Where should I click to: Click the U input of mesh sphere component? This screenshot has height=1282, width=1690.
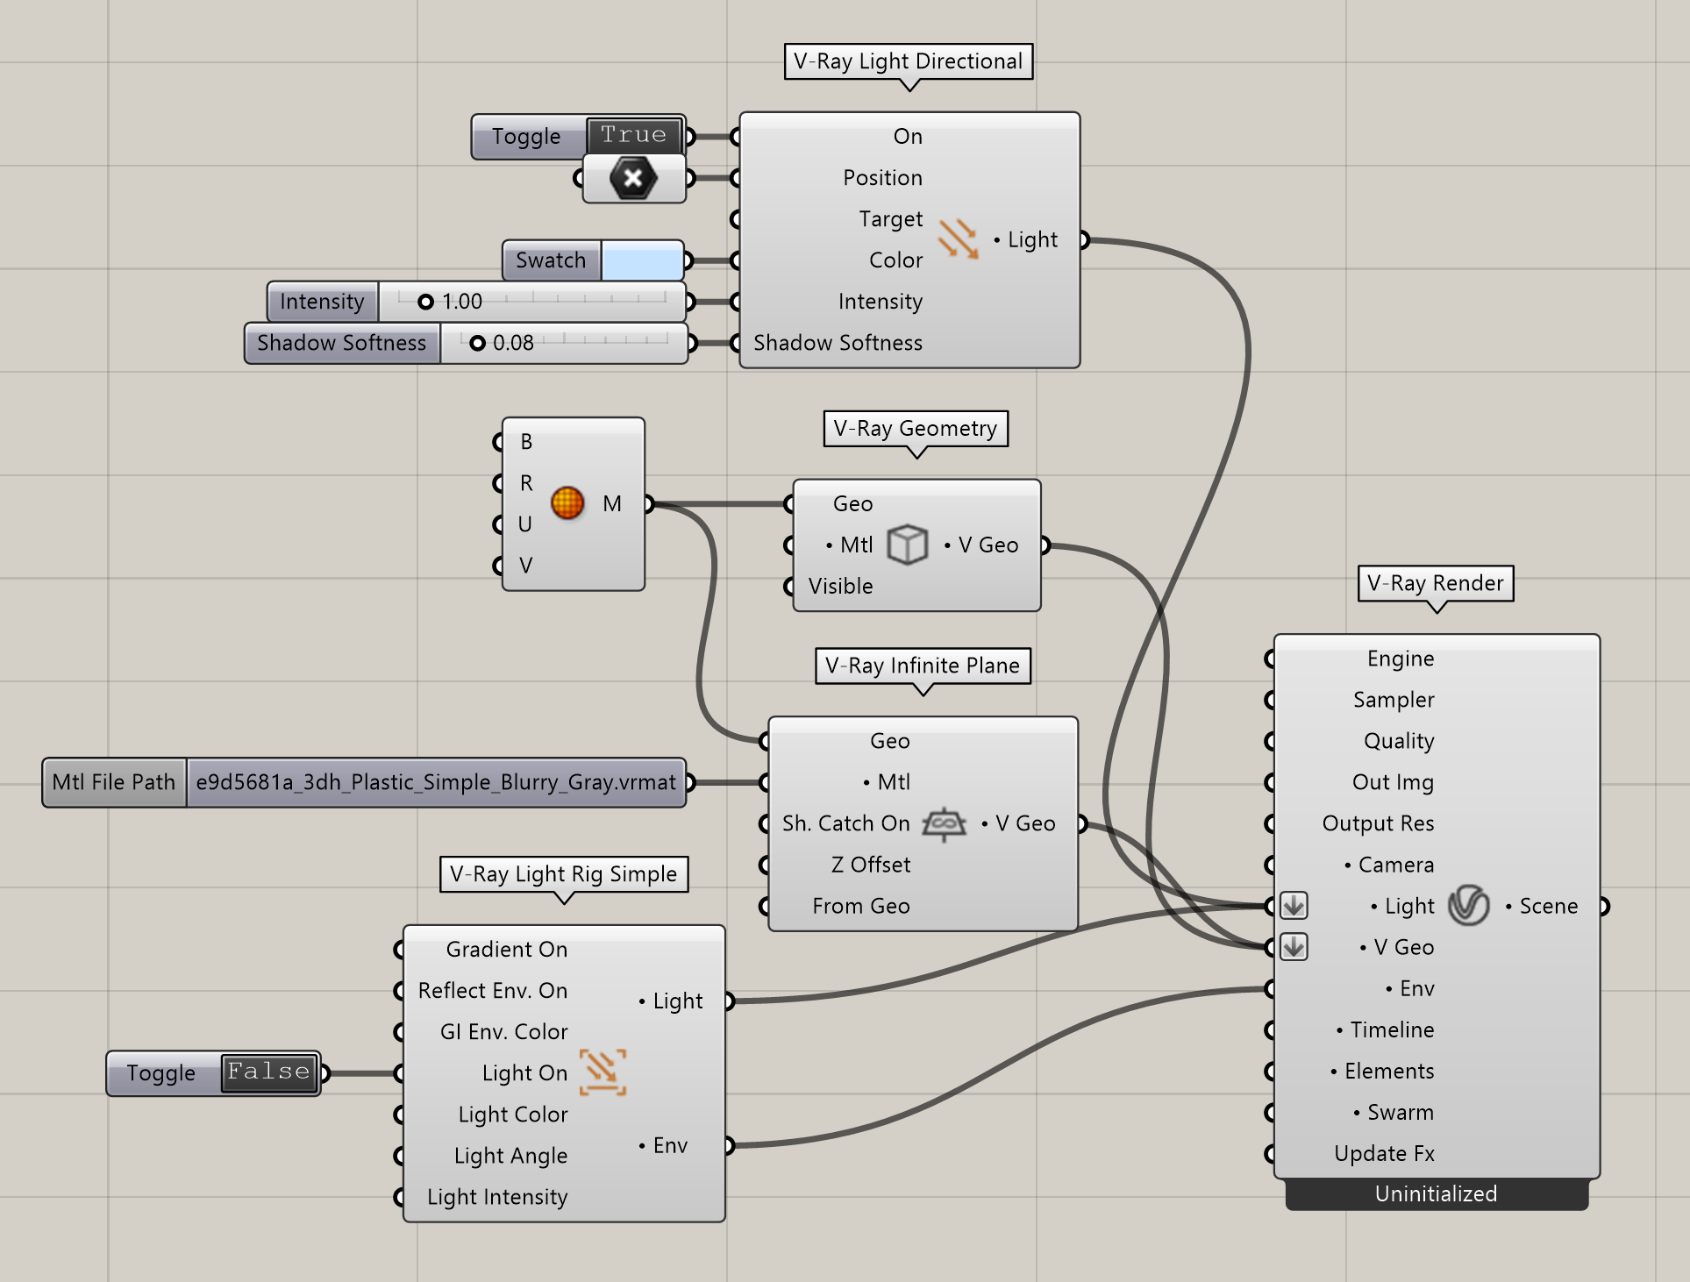[525, 524]
